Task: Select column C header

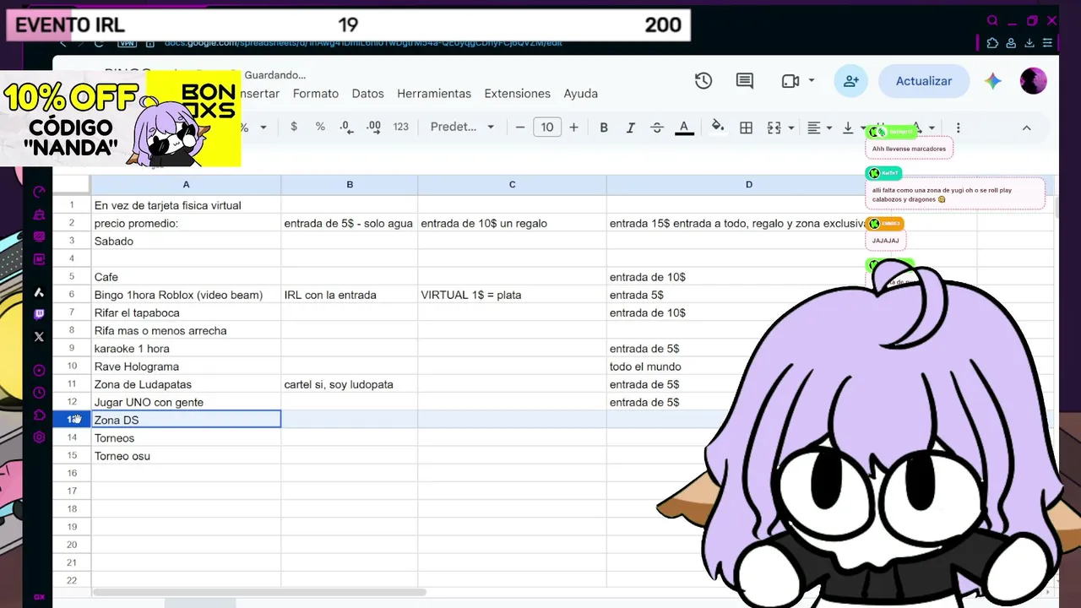Action: [512, 184]
